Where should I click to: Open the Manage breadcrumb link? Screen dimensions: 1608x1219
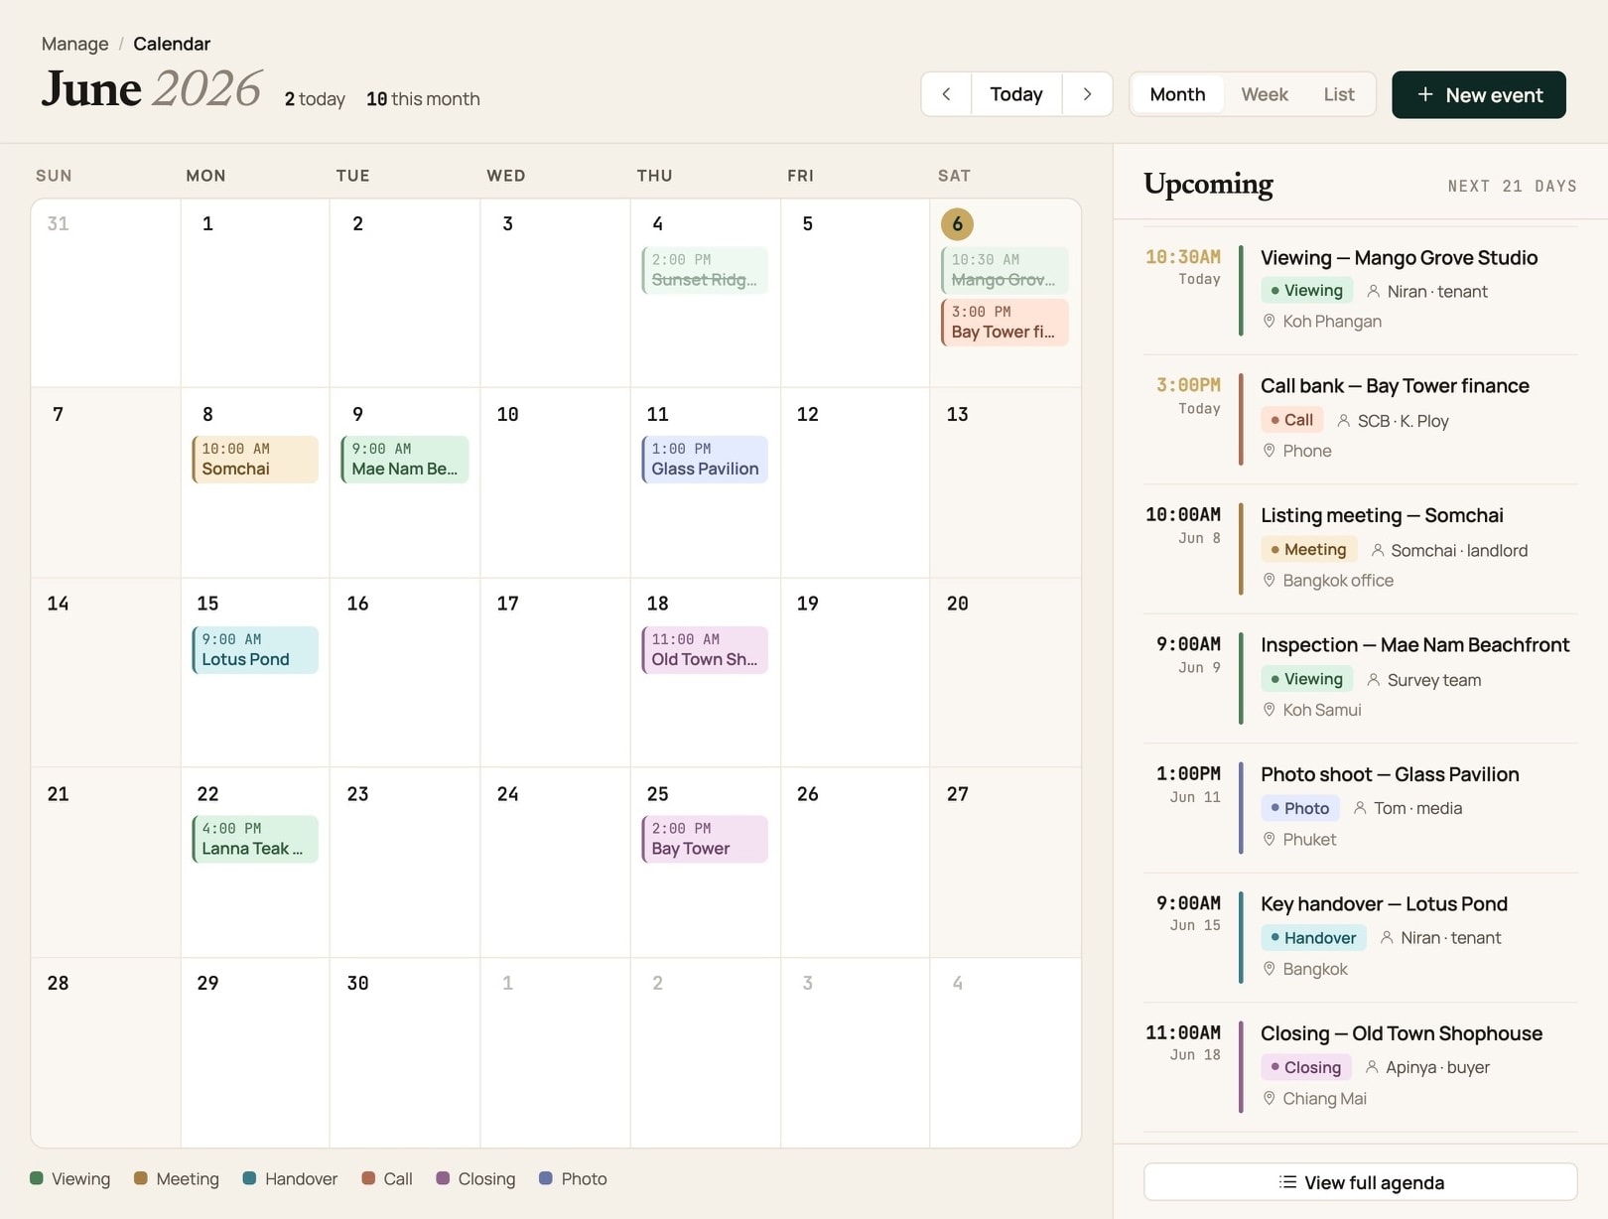pyautogui.click(x=75, y=44)
